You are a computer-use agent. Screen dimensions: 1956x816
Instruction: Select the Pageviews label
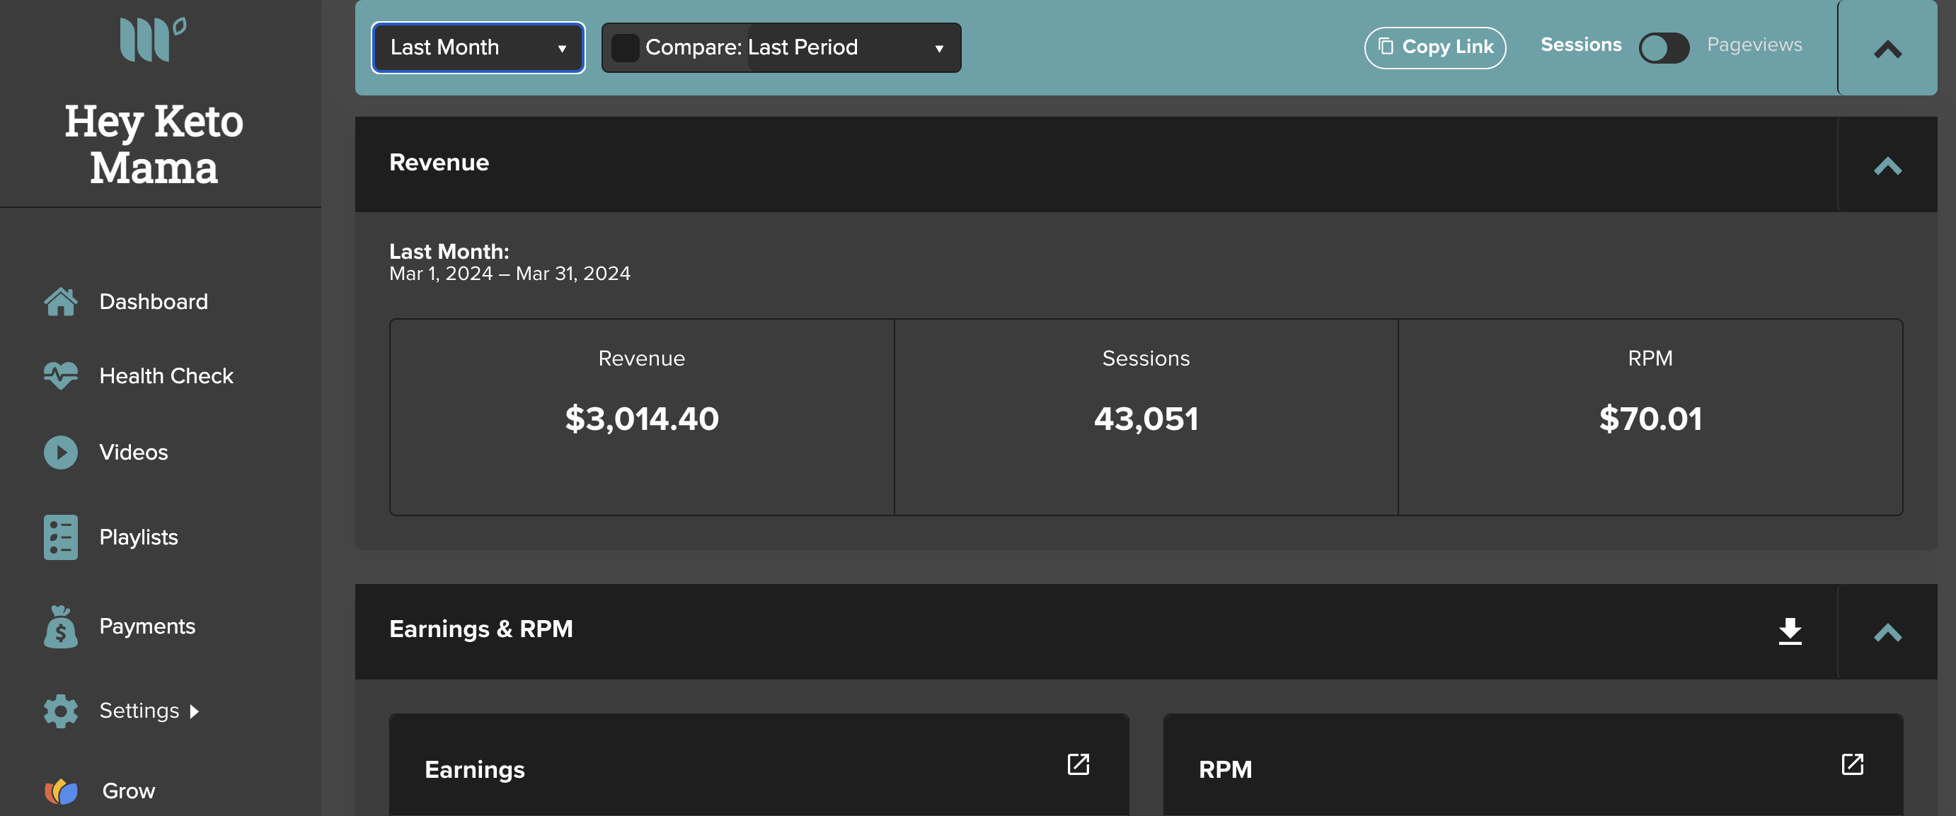(x=1755, y=45)
